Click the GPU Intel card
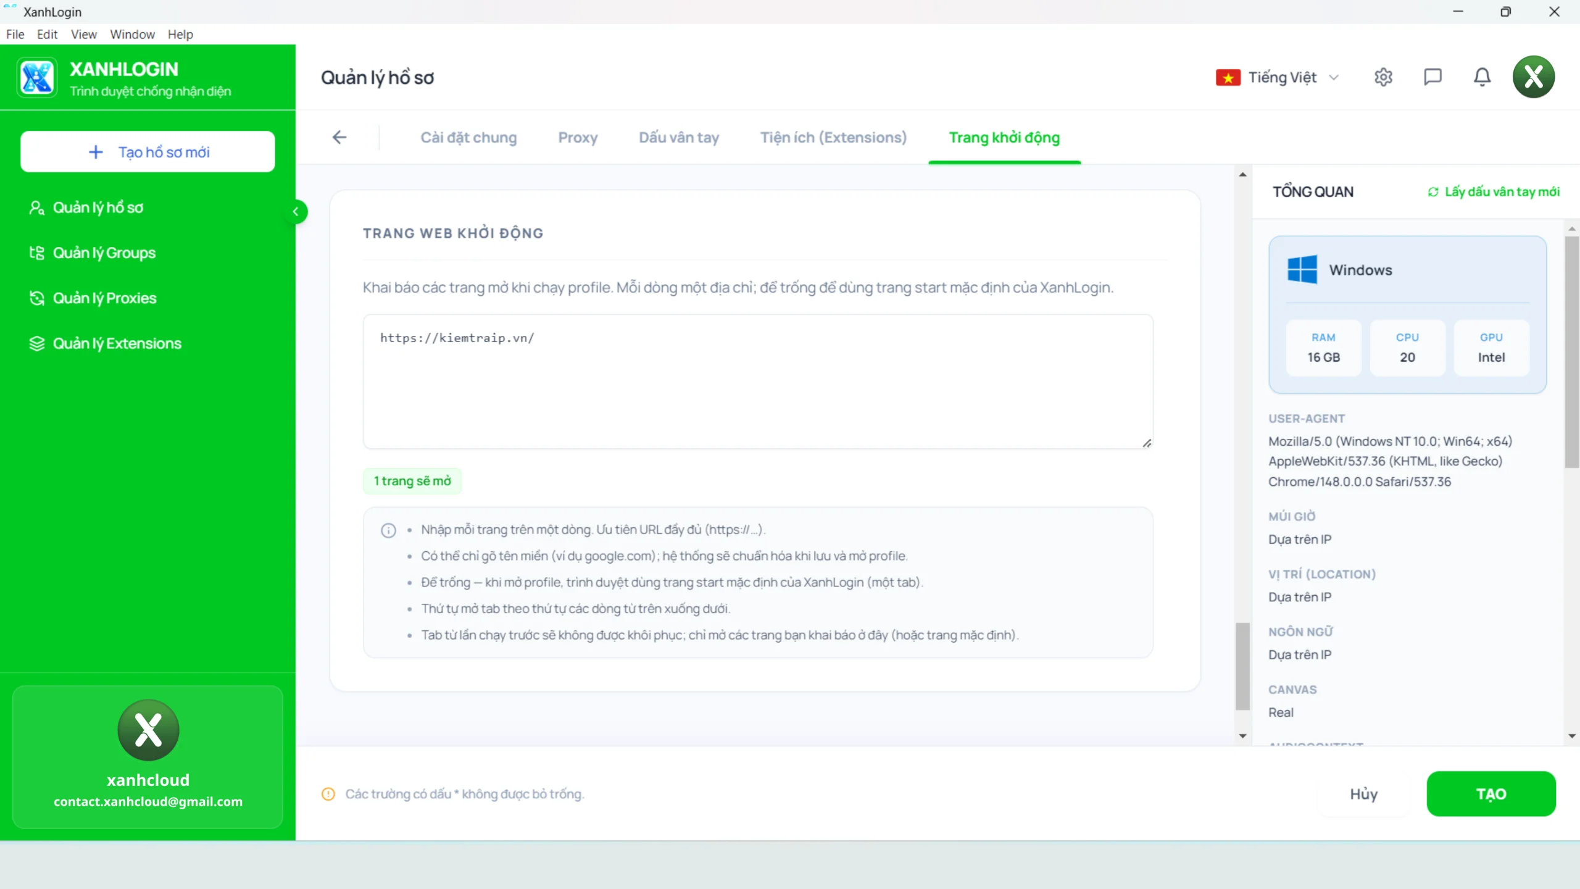The image size is (1580, 889). pyautogui.click(x=1491, y=348)
